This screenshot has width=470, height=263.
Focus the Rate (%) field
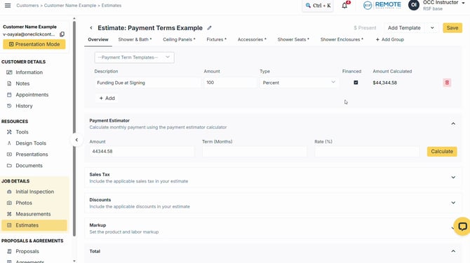point(367,152)
